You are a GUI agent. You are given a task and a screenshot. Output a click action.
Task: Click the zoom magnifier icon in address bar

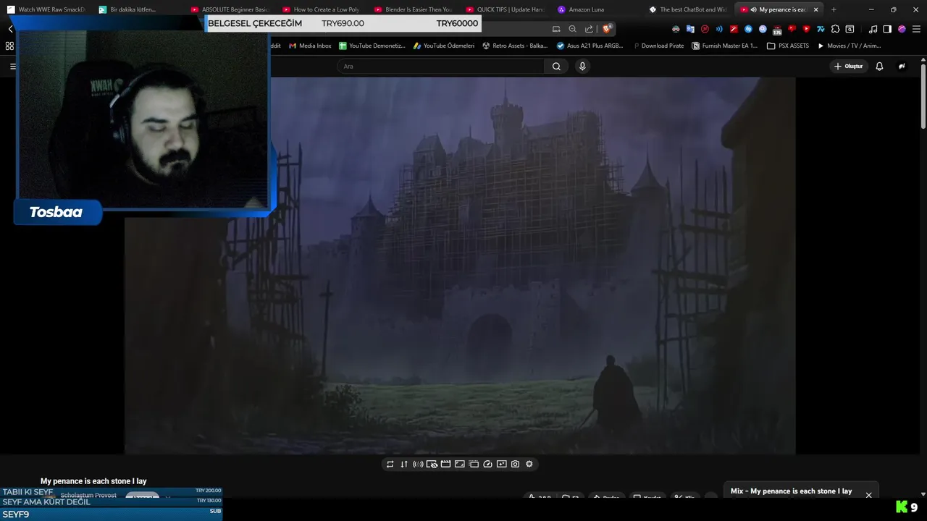[x=572, y=29]
